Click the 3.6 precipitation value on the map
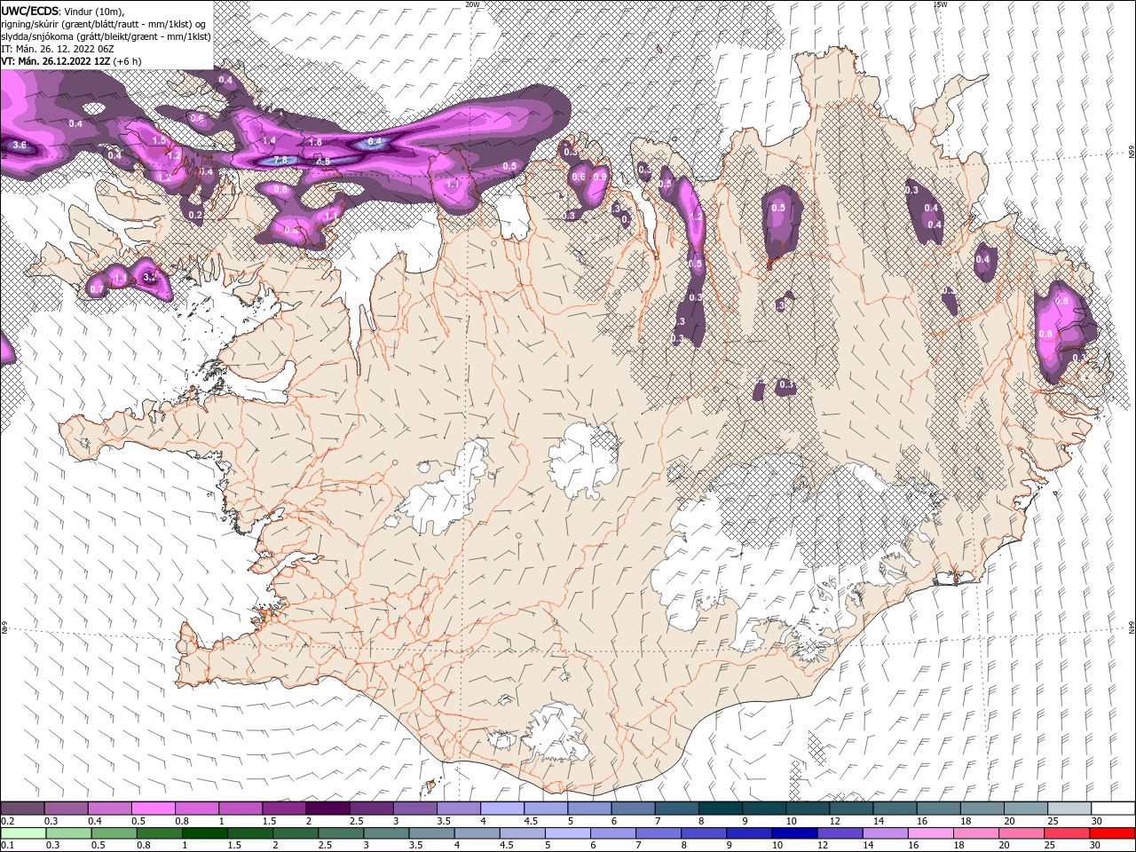Screen dimensions: 1136x852 point(20,145)
